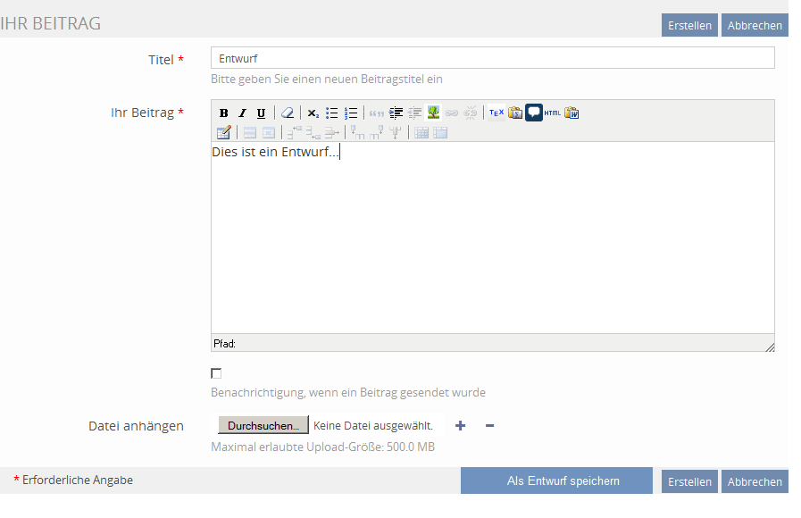The height and width of the screenshot is (518, 801).
Task: Insert a bulleted list
Action: pyautogui.click(x=332, y=113)
